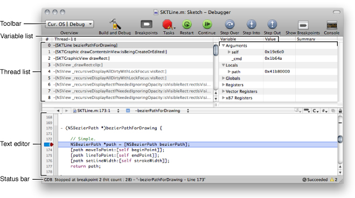Click the line with moveToPoint
This screenshot has width=355, height=198.
117,150
